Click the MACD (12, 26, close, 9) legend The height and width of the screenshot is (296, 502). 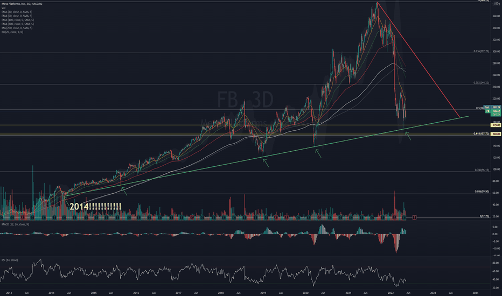point(15,224)
